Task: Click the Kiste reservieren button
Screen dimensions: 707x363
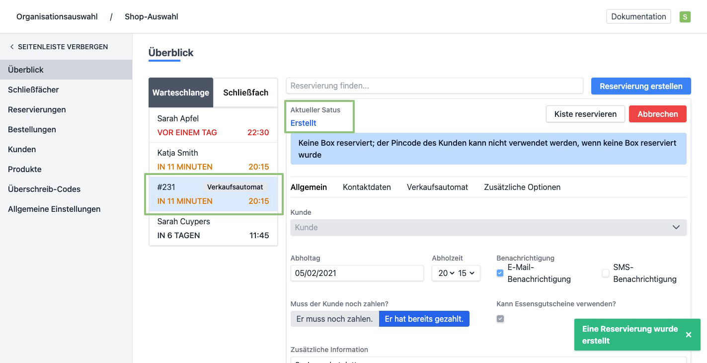Action: pyautogui.click(x=585, y=114)
